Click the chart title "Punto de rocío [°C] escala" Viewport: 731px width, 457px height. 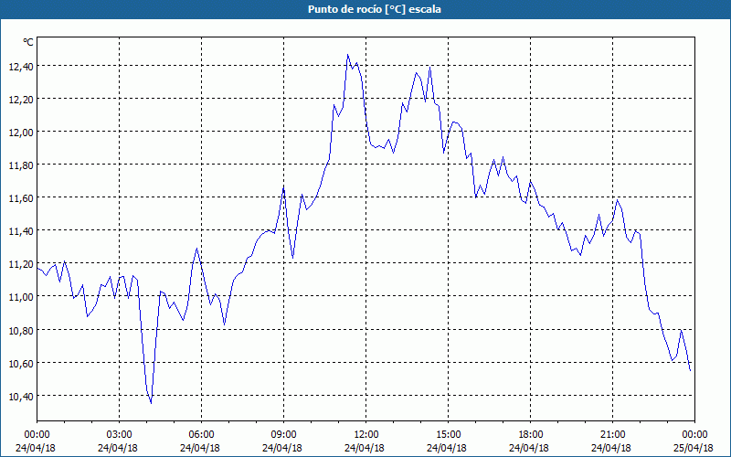pyautogui.click(x=375, y=9)
